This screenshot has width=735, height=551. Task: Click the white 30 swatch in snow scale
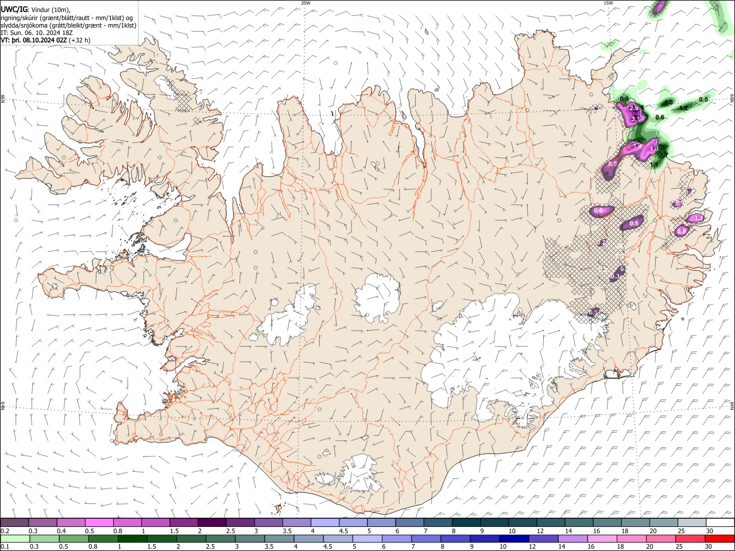719,523
